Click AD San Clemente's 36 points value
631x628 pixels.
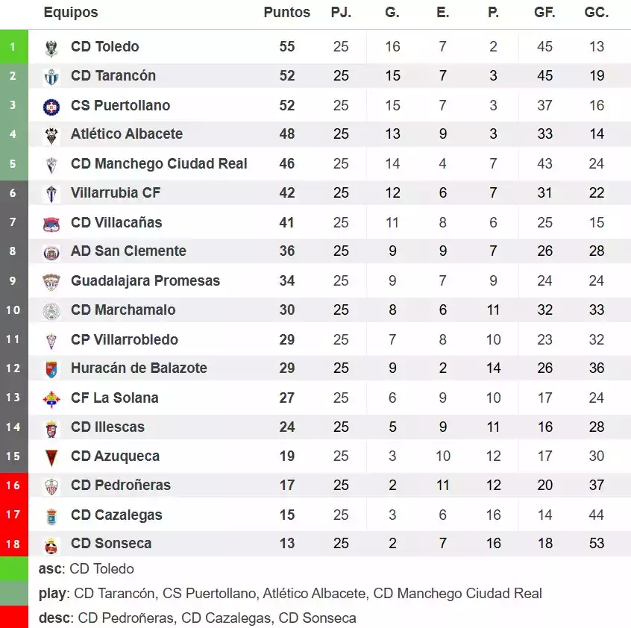pos(287,251)
